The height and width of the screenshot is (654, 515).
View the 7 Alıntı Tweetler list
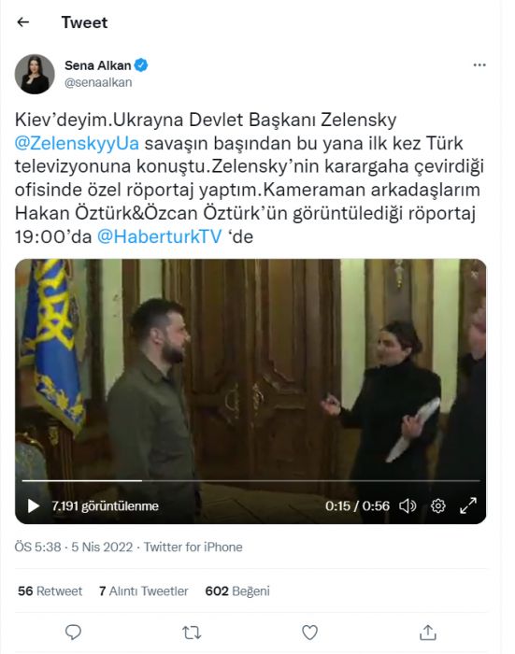tap(144, 591)
